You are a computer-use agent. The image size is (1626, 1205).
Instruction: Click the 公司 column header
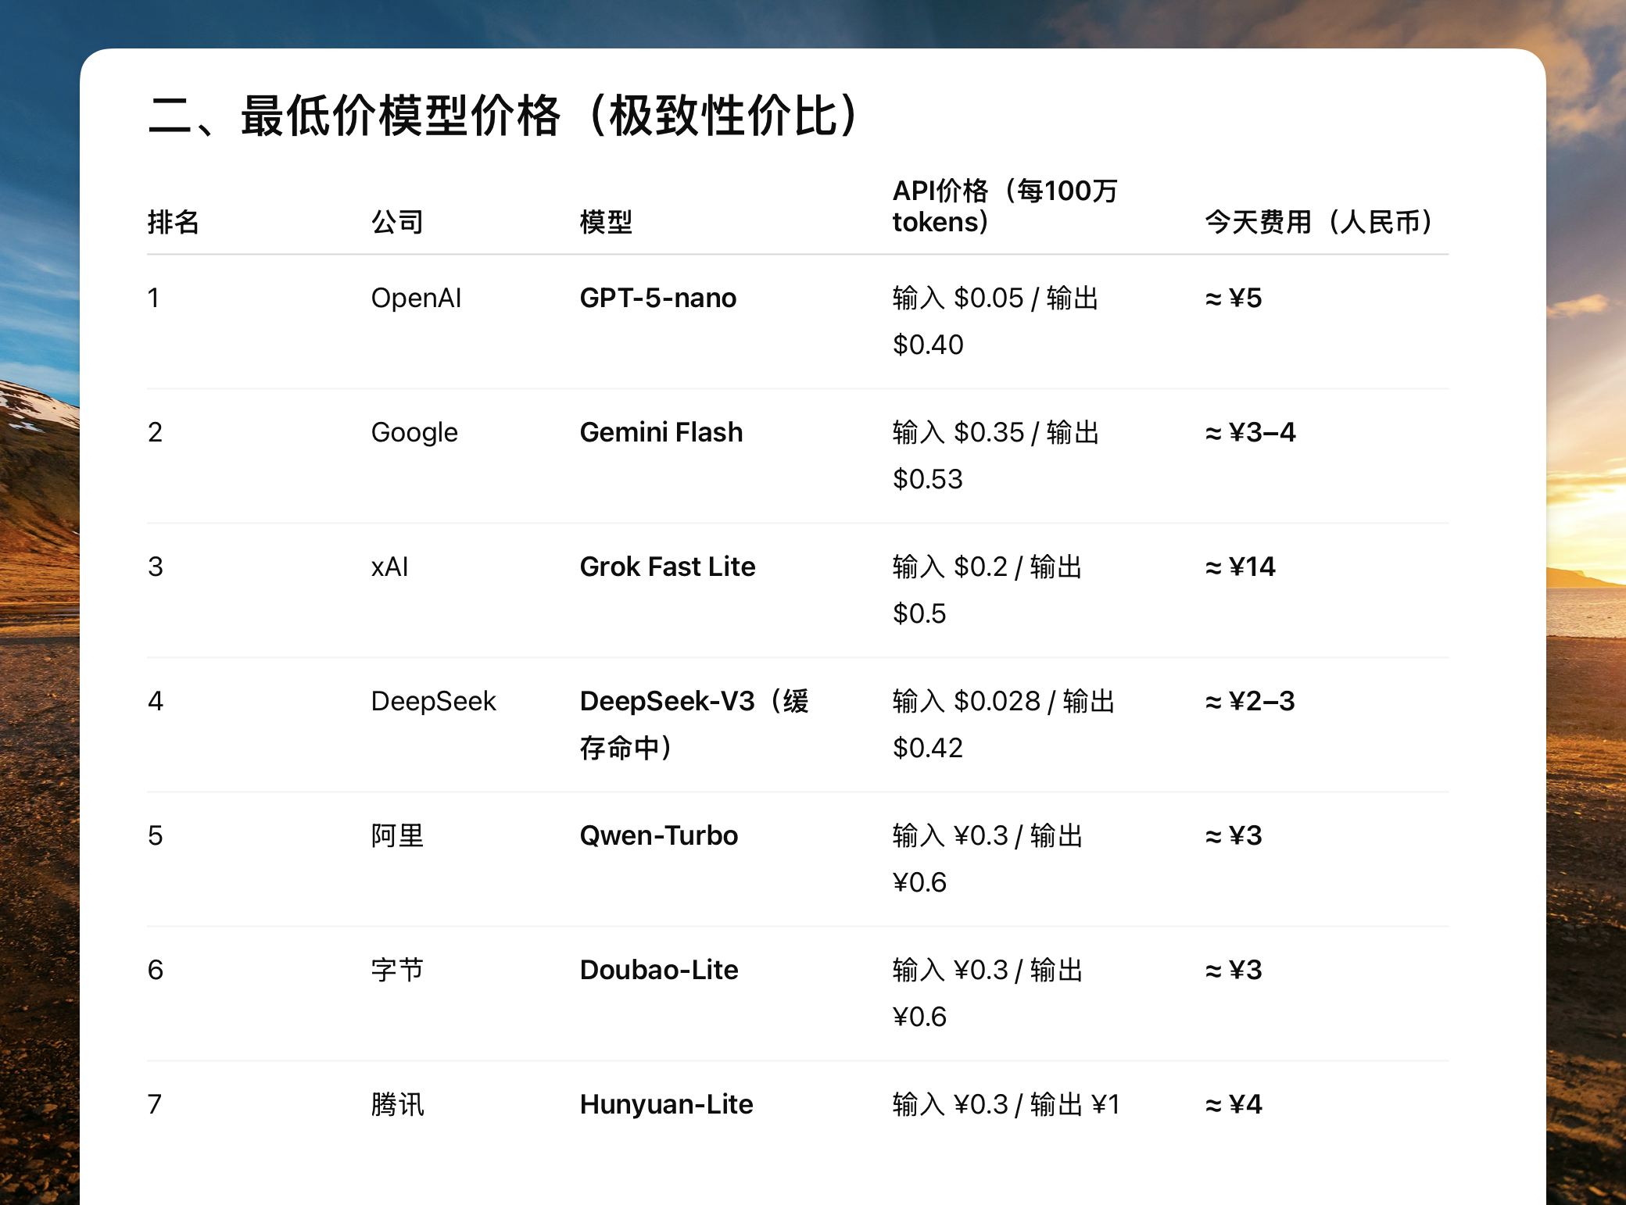pyautogui.click(x=397, y=223)
